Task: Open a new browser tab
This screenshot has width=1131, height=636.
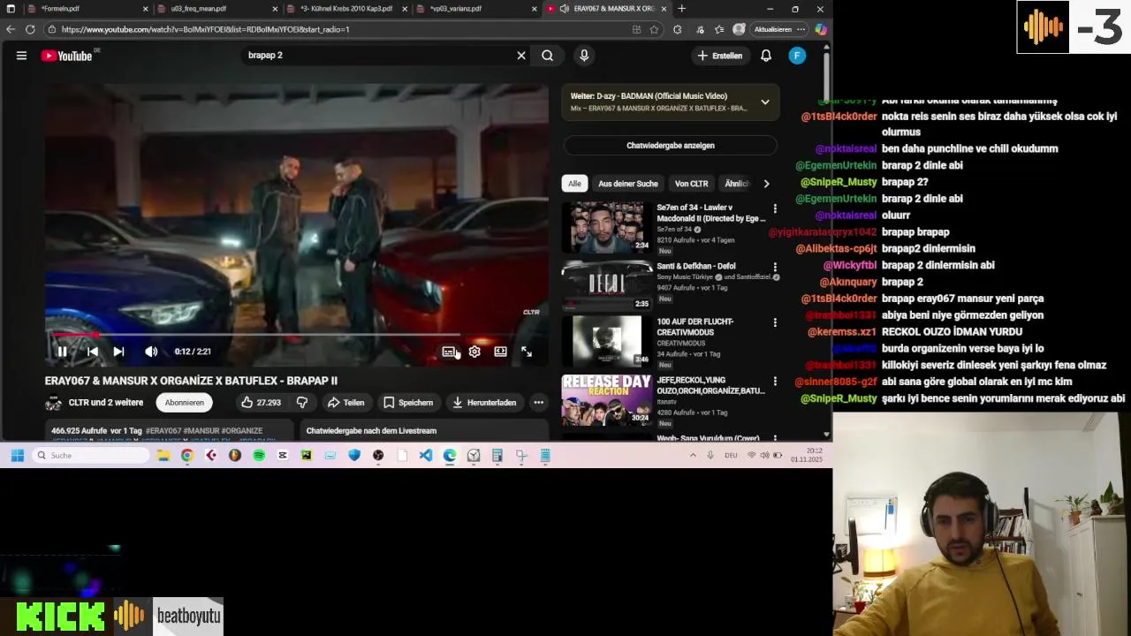Action: point(681,9)
